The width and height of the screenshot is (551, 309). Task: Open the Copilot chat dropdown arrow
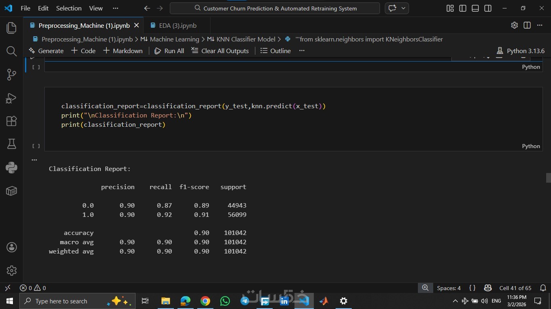click(403, 8)
